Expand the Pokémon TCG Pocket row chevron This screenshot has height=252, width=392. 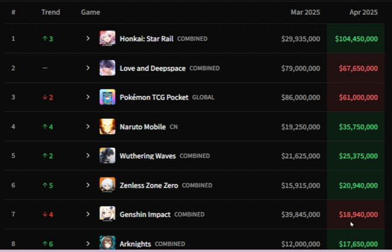tap(88, 97)
